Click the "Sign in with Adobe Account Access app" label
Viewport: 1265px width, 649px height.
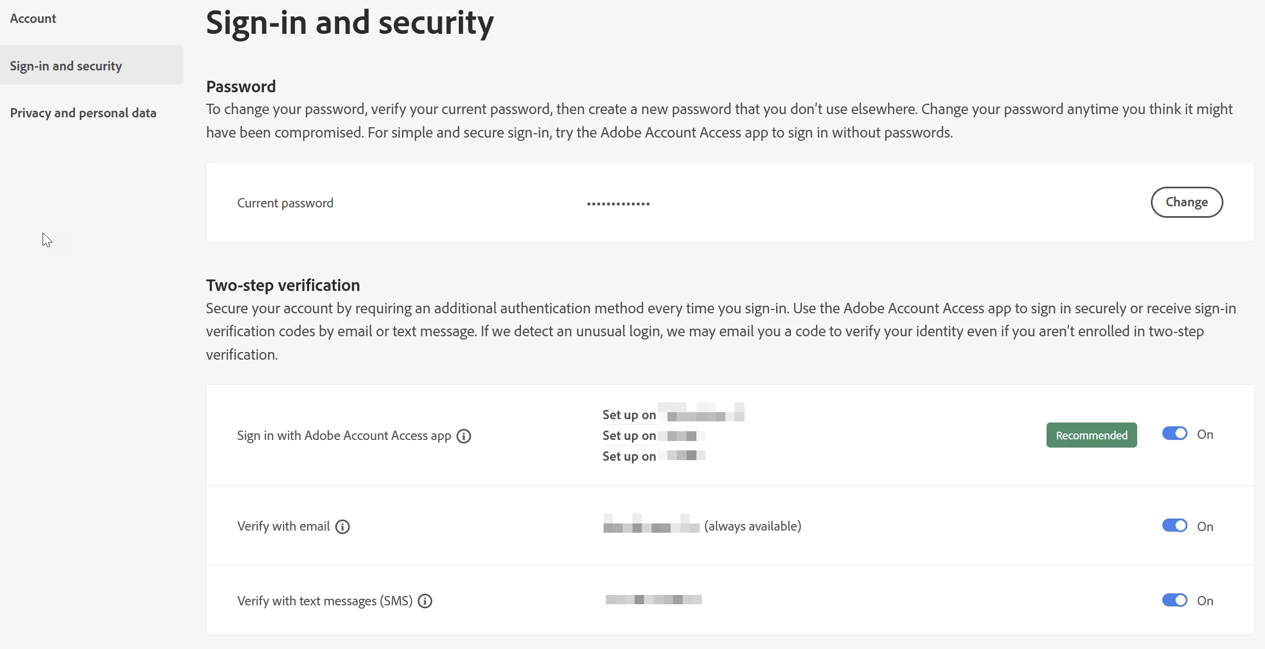(x=344, y=436)
